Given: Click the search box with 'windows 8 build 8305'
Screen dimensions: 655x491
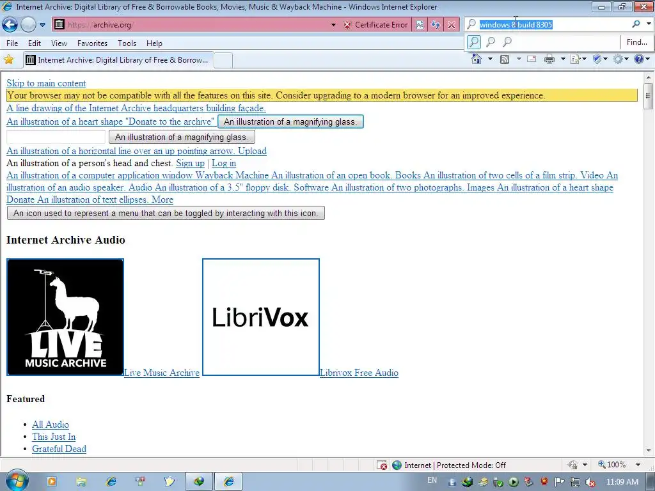Looking at the screenshot, I should click(553, 25).
